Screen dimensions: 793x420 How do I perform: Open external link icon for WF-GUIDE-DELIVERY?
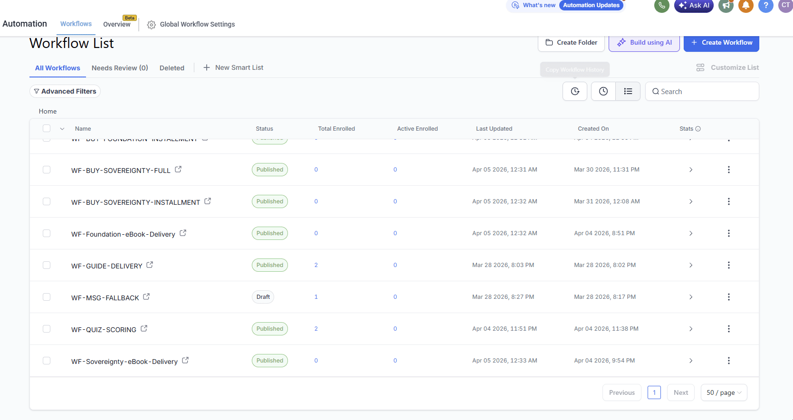click(150, 265)
